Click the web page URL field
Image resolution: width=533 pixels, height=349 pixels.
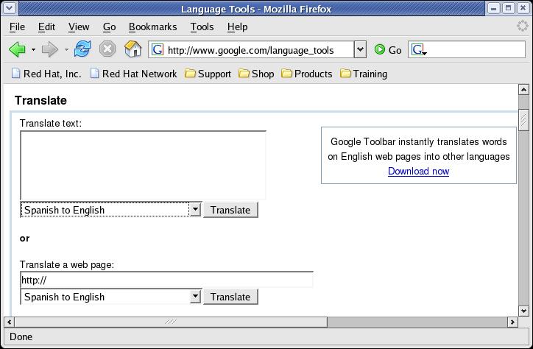(x=166, y=280)
